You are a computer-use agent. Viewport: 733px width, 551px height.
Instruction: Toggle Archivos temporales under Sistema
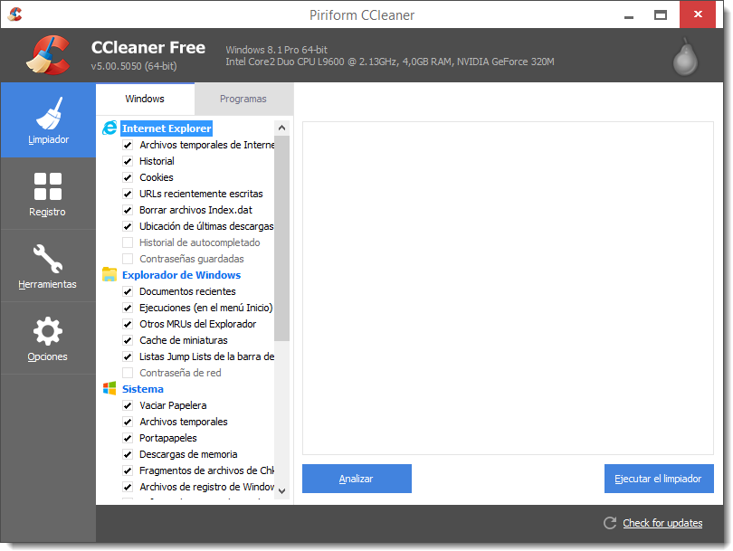pyautogui.click(x=128, y=422)
